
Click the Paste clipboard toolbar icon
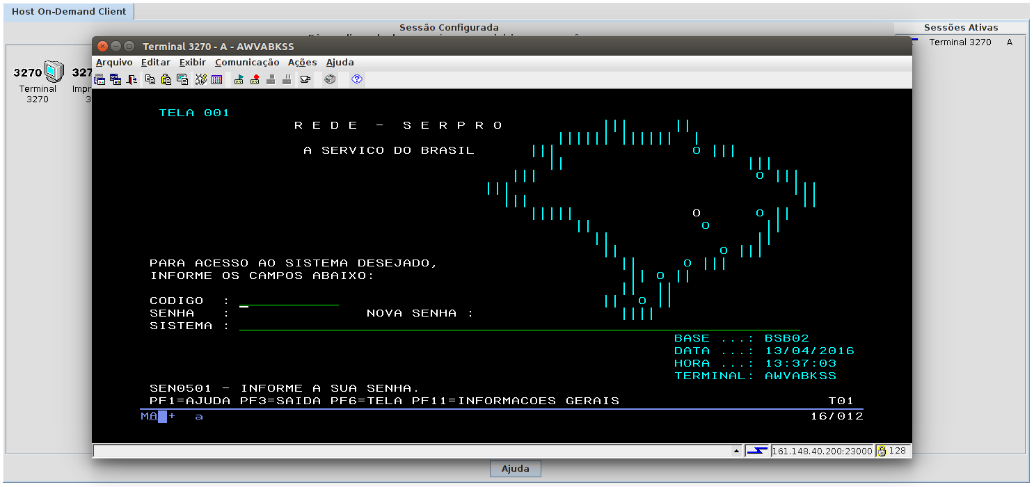(x=166, y=79)
